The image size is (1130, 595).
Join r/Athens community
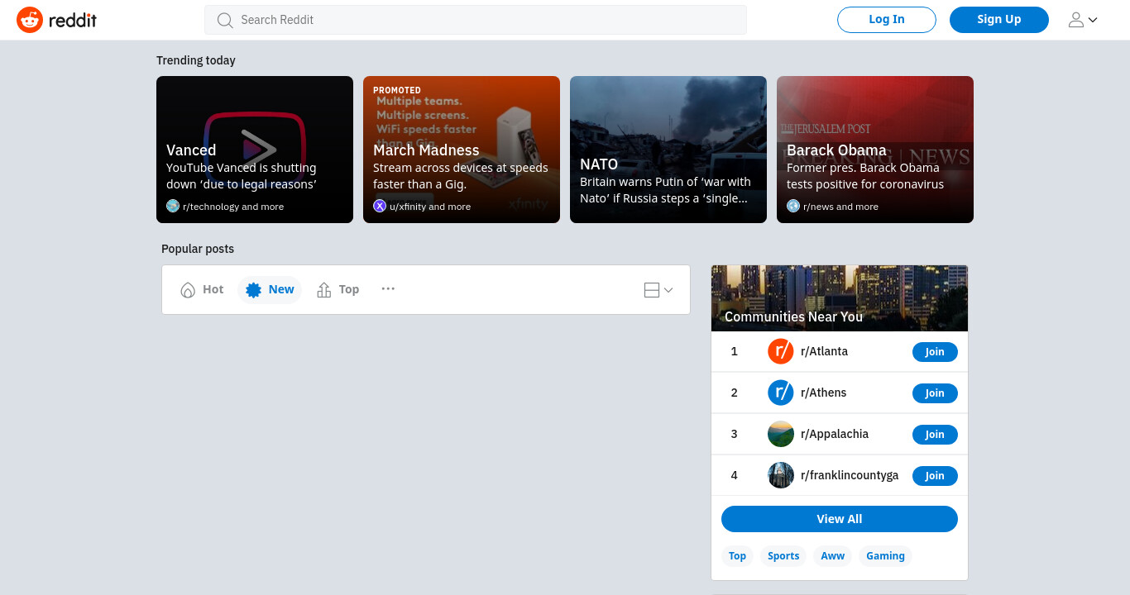[935, 393]
